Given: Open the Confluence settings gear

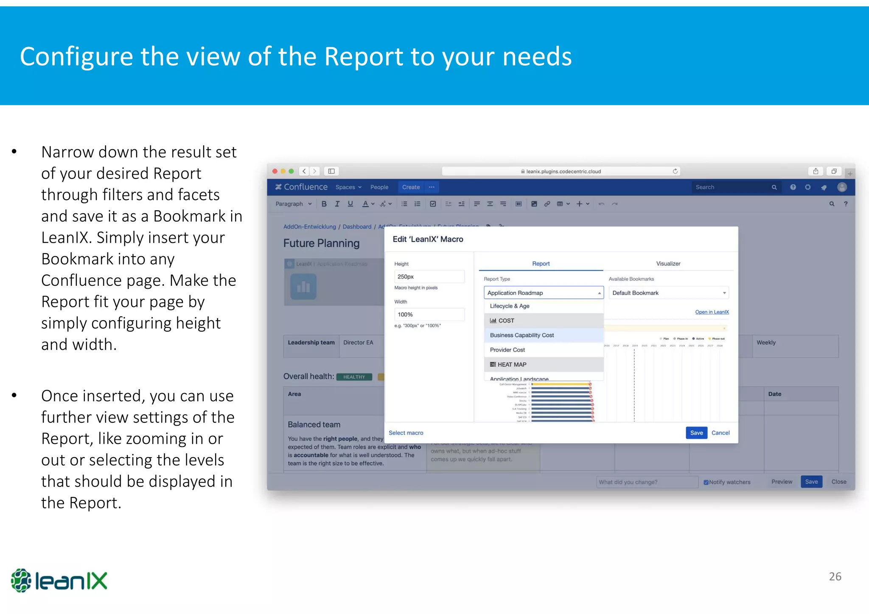Looking at the screenshot, I should (808, 187).
